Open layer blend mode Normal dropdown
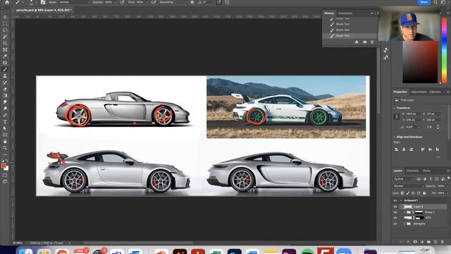The image size is (451, 254). pyautogui.click(x=408, y=186)
